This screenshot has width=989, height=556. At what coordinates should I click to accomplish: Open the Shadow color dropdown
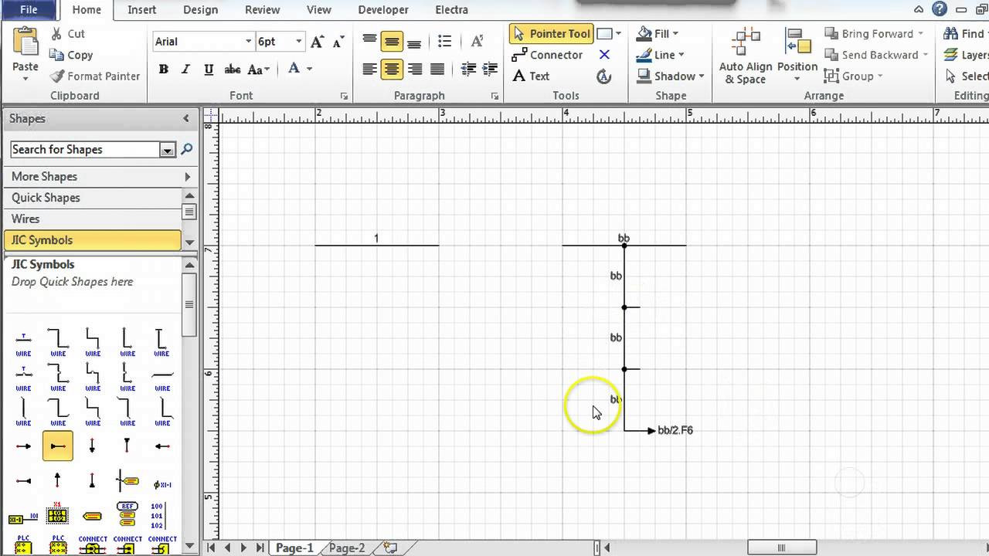tap(670, 76)
